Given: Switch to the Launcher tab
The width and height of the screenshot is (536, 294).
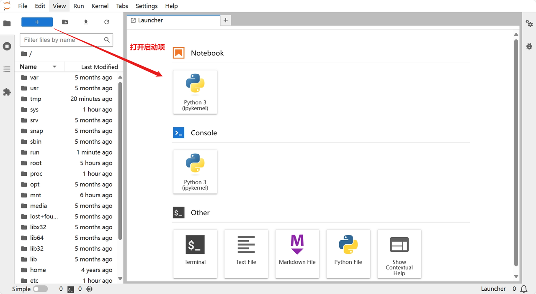Looking at the screenshot, I should coord(150,20).
